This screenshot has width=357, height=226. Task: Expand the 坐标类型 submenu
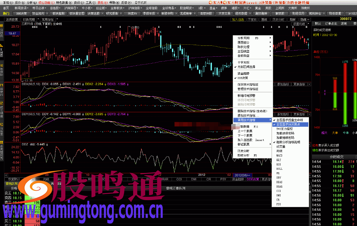pos(253,56)
